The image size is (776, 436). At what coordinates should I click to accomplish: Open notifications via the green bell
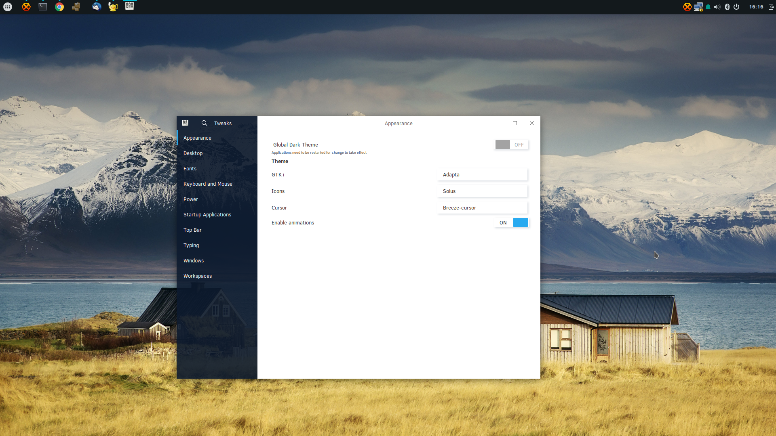[x=708, y=7]
